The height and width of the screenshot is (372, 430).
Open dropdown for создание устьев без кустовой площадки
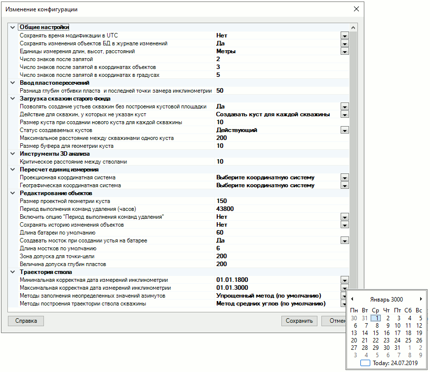[x=345, y=106]
